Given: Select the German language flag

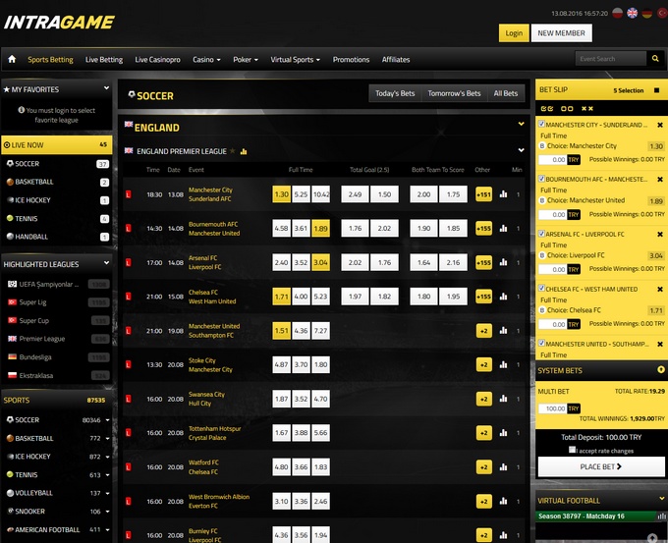Looking at the screenshot, I should [646, 13].
